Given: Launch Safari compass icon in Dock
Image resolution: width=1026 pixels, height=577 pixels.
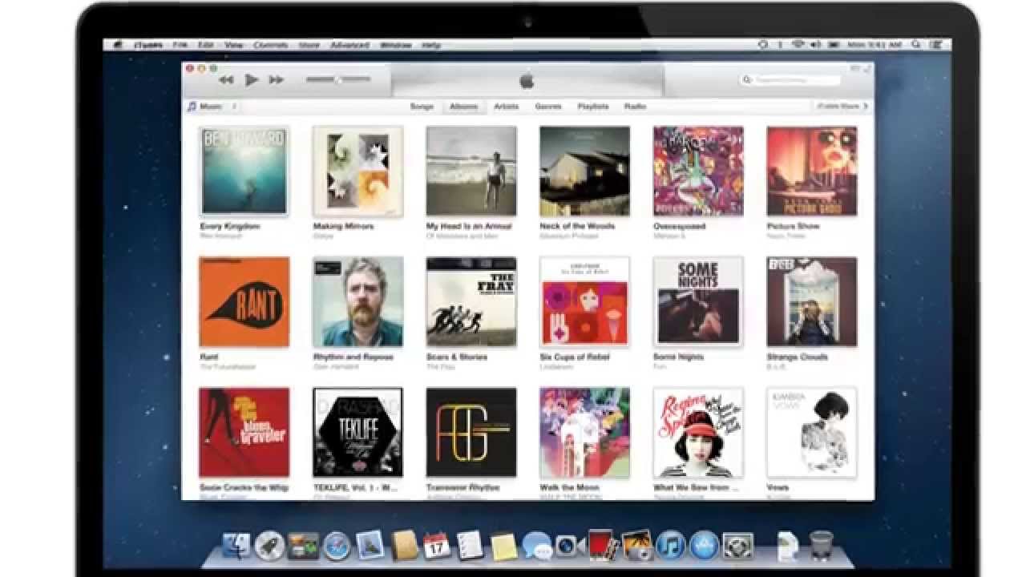Looking at the screenshot, I should point(337,546).
